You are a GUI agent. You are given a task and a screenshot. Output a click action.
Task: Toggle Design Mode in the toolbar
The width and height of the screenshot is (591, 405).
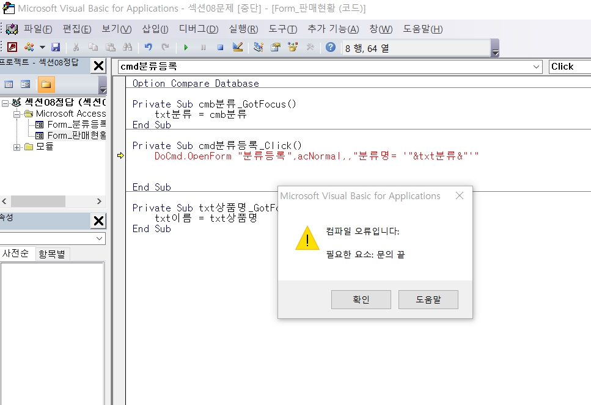pyautogui.click(x=238, y=48)
